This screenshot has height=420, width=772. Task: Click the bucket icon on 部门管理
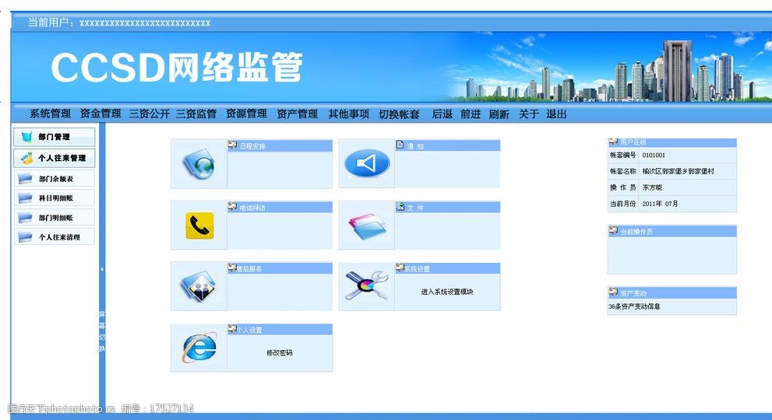click(26, 137)
